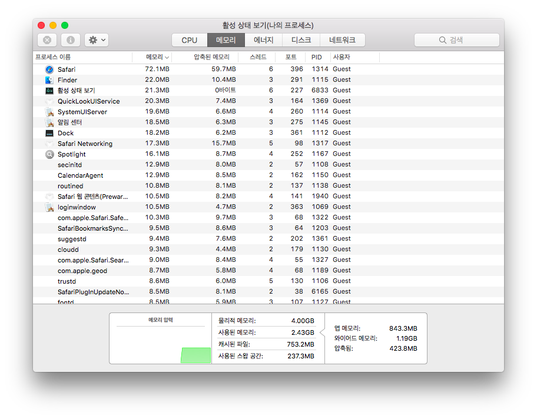Select the trustd process row
537x419 pixels.
(x=268, y=281)
